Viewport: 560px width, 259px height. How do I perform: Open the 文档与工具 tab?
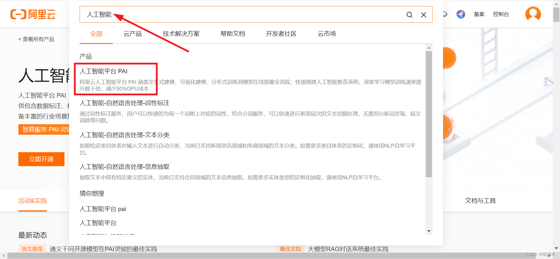[480, 201]
